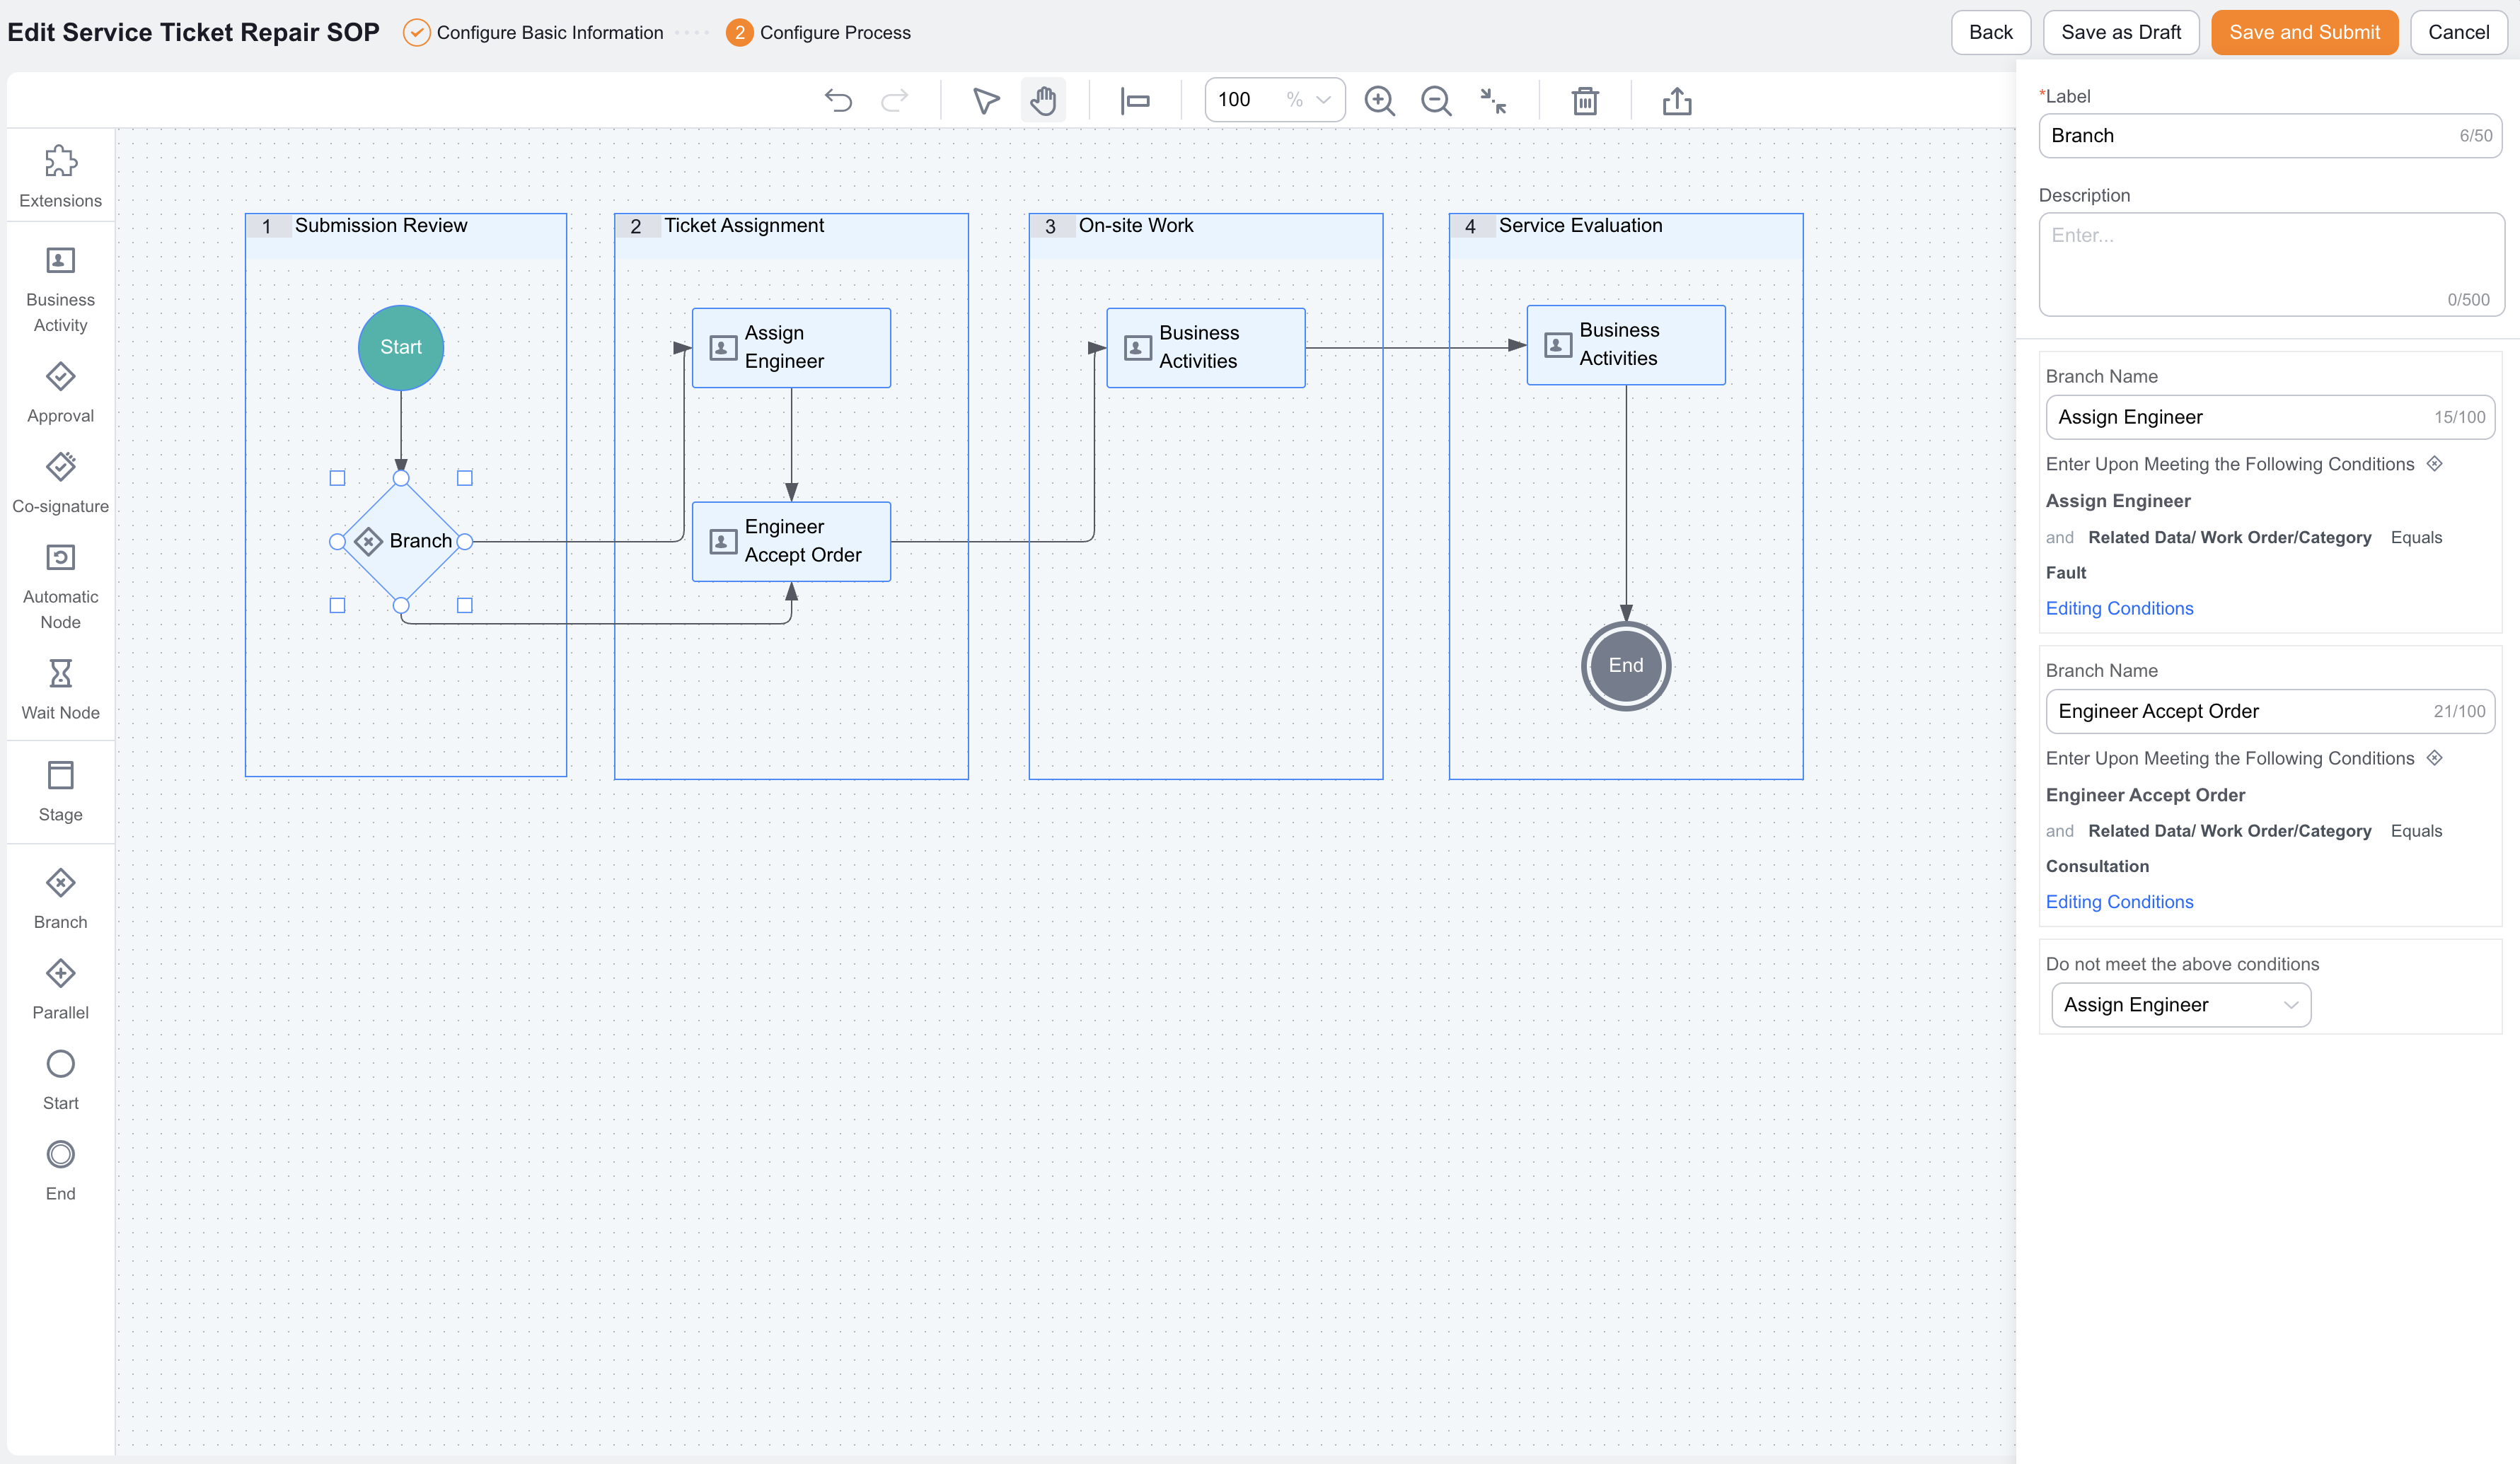Click the condition icon beside first Enter Upon Meeting

coord(2435,463)
